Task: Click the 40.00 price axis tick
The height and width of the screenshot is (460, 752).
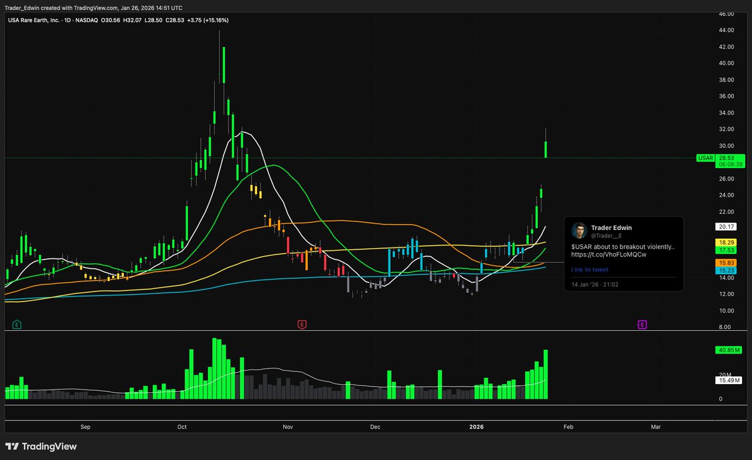Action: click(x=726, y=63)
